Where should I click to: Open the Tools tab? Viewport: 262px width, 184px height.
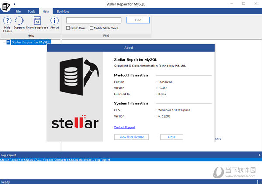[x=31, y=11]
